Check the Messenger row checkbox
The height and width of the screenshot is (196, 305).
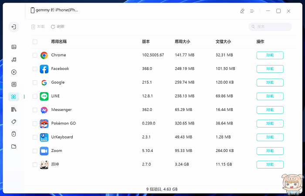pyautogui.click(x=35, y=110)
